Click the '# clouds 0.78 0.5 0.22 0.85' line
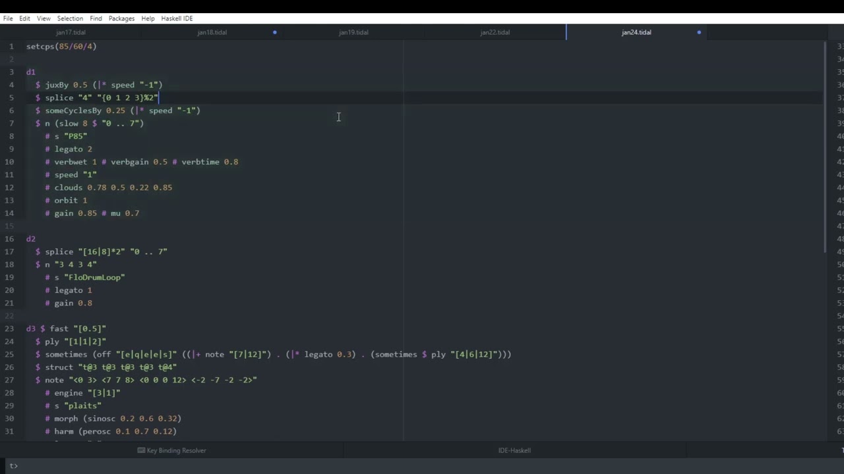The image size is (844, 474). [109, 188]
